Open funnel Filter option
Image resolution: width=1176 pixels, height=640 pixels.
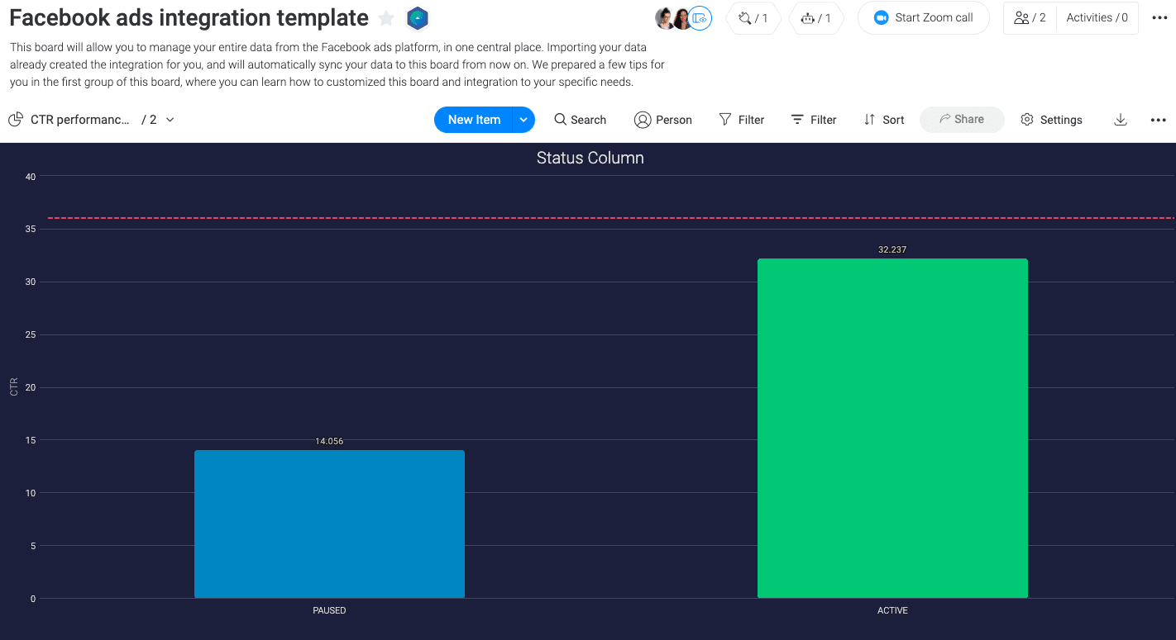coord(742,120)
